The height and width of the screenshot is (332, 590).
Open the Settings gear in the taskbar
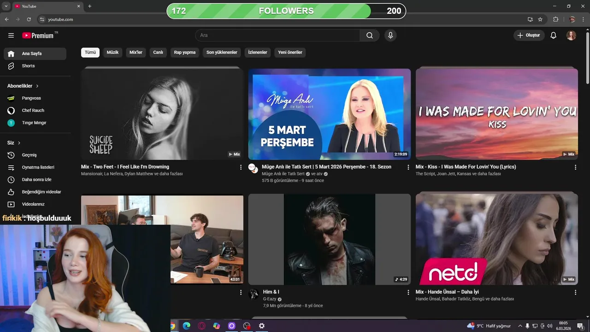tap(262, 326)
